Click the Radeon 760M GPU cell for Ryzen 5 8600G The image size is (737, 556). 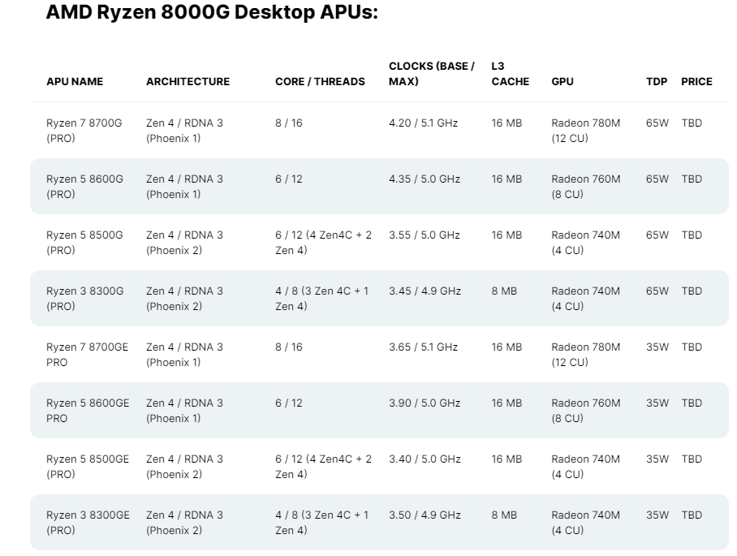[586, 187]
